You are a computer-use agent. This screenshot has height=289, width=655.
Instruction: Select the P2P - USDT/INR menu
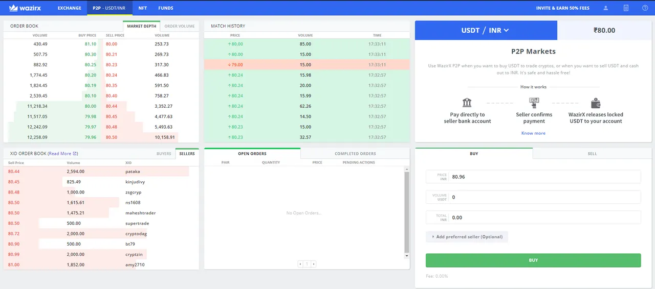[110, 8]
